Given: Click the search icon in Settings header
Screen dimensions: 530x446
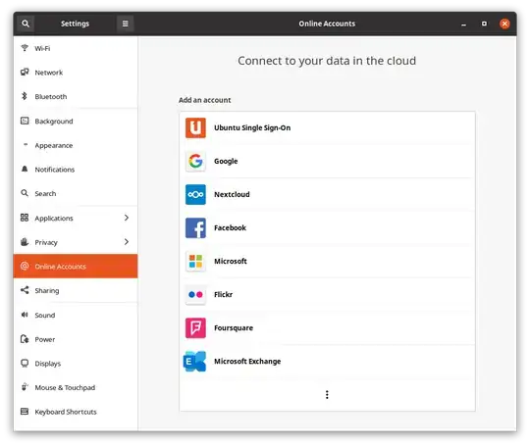Looking at the screenshot, I should pos(26,24).
